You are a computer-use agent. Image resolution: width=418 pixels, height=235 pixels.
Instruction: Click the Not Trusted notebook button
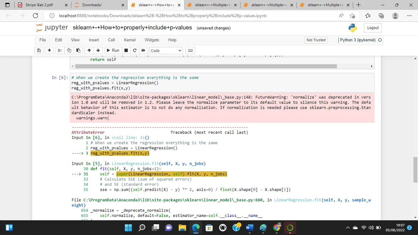316,40
